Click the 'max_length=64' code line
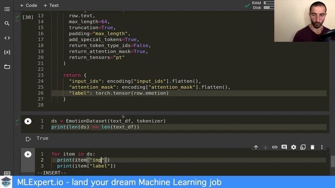Image resolution: width=335 pixels, height=188 pixels. tap(90, 21)
